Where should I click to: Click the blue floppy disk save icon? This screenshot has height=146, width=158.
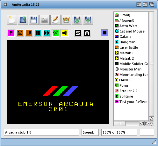[34, 20]
